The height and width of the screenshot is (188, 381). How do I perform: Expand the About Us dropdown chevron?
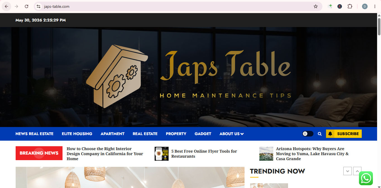242,134
